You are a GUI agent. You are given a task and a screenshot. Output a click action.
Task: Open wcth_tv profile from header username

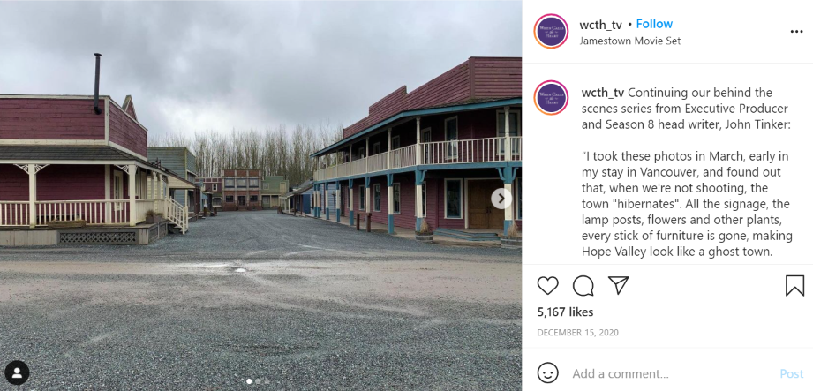click(x=601, y=25)
